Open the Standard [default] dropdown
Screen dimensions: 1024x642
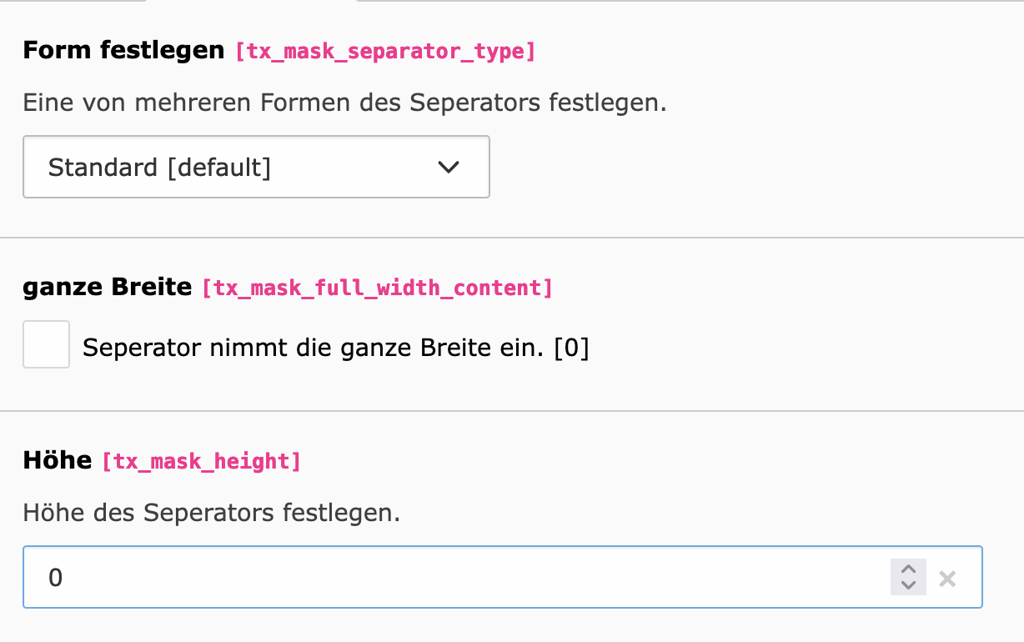point(256,167)
